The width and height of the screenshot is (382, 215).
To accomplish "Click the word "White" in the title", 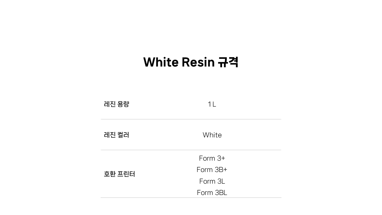I will [161, 62].
